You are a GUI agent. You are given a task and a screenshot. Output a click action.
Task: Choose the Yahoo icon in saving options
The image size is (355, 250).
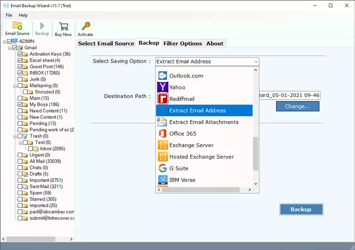pos(162,87)
